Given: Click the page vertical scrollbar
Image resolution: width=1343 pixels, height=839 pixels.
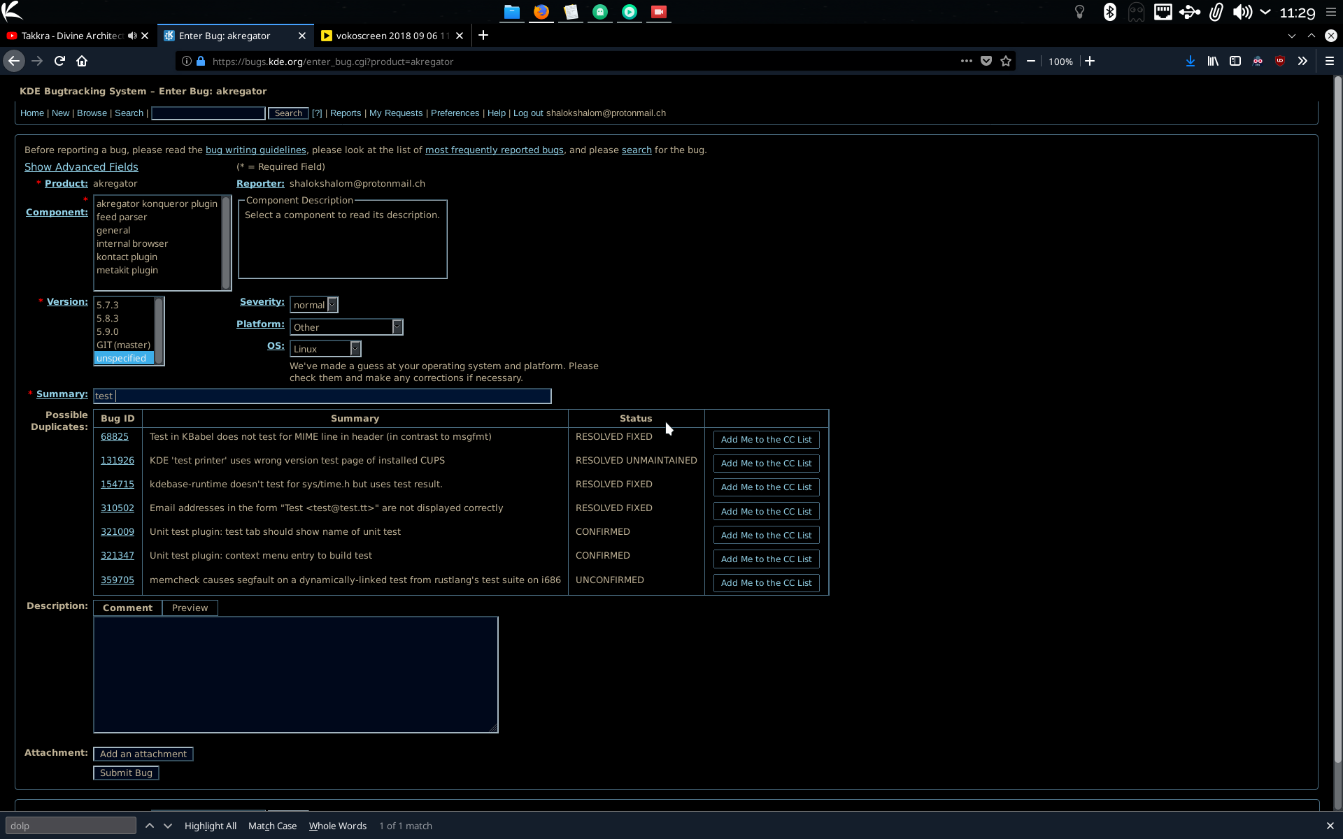Looking at the screenshot, I should tap(1337, 419).
